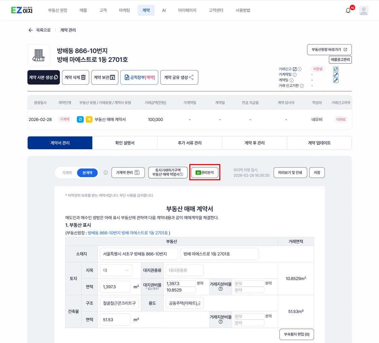Click the back arrow to 목록으로
This screenshot has height=343, width=379.
[31, 30]
